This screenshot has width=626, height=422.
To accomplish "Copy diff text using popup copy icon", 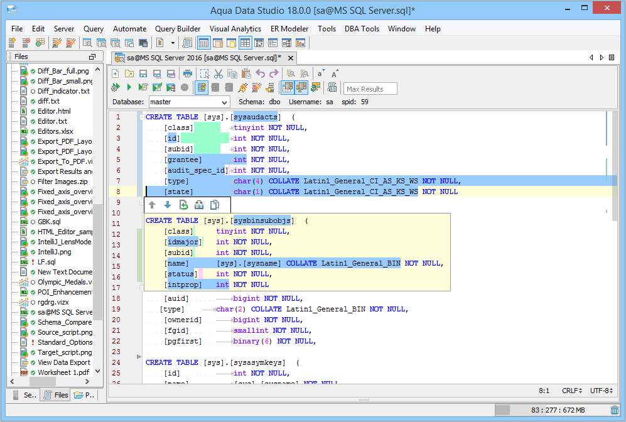I will pos(215,205).
